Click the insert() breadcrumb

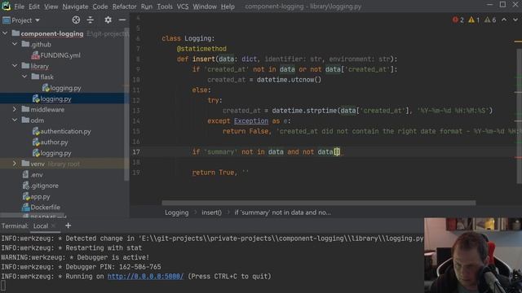211,212
